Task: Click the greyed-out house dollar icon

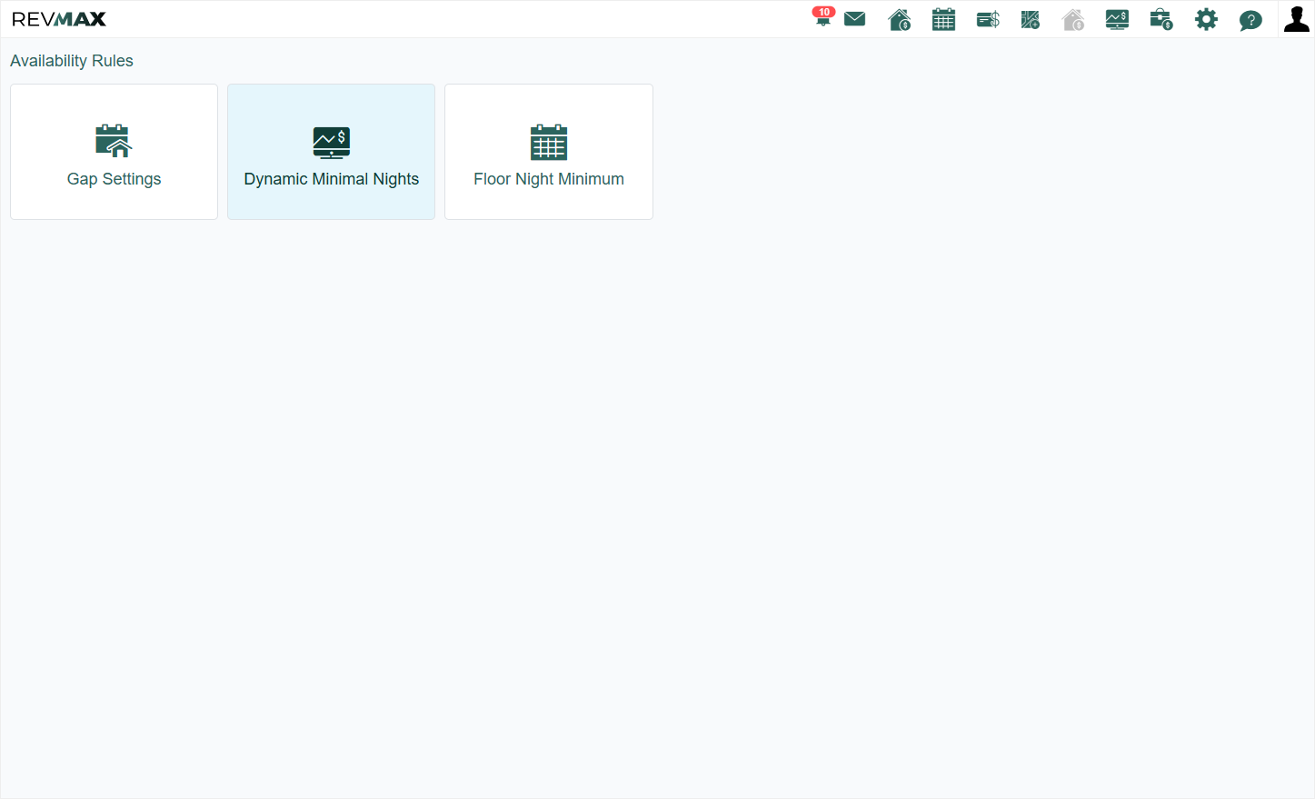Action: (x=1073, y=19)
